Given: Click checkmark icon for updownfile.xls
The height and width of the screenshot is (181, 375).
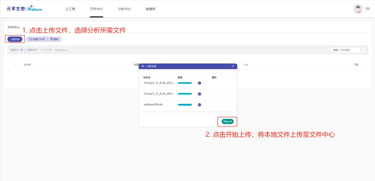Looking at the screenshot, I should click(x=199, y=105).
